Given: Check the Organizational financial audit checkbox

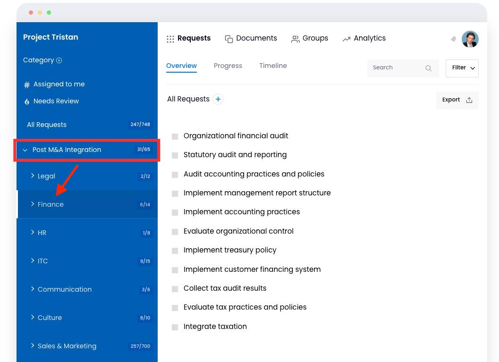Looking at the screenshot, I should pos(175,136).
